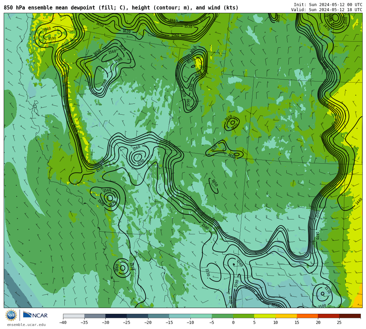Click the -40 to -35 colorbar swatch
Viewport: 366px width, 329px height.
(74, 316)
